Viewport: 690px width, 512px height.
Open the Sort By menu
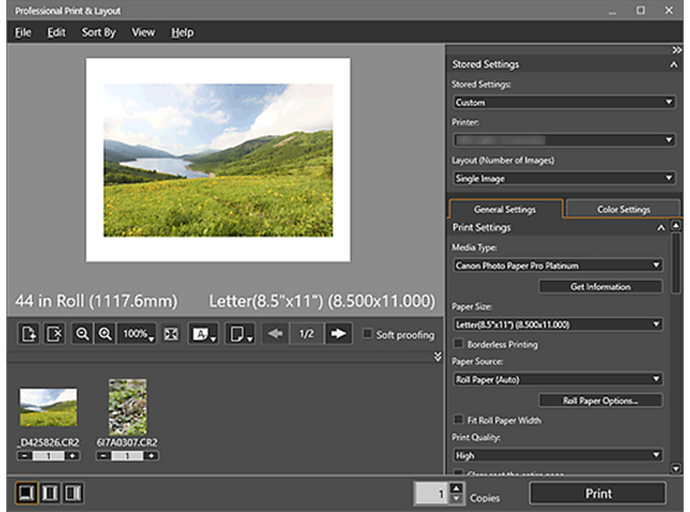(98, 32)
